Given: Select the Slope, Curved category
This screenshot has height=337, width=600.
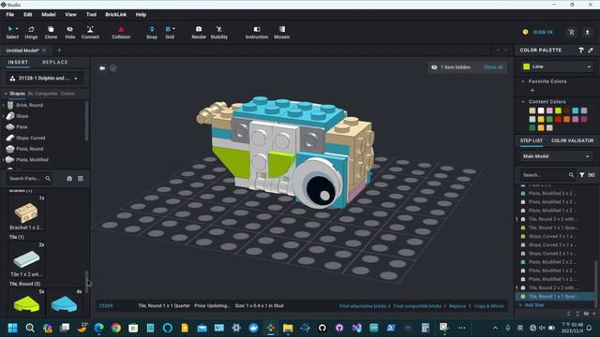Looking at the screenshot, I should (30, 138).
